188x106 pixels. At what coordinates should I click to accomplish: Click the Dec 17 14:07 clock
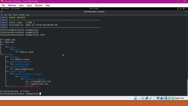pyautogui.click(x=94, y=9)
